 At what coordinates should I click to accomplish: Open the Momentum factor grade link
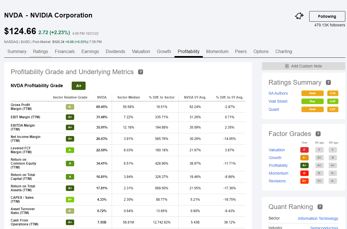click(279, 173)
